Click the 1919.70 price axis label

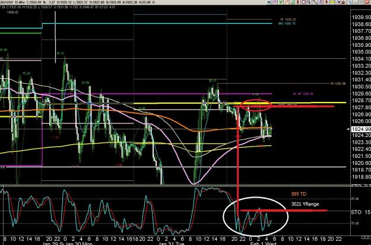tap(361, 170)
